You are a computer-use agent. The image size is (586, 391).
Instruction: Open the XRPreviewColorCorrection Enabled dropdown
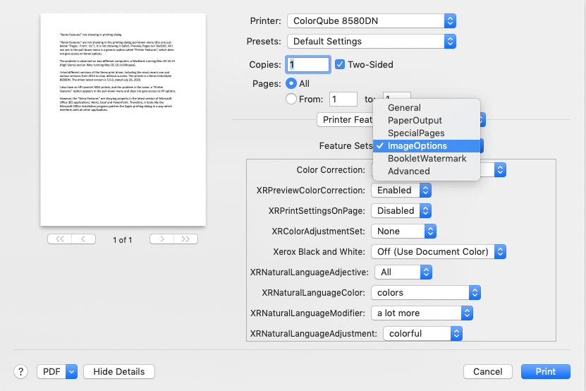pyautogui.click(x=401, y=191)
